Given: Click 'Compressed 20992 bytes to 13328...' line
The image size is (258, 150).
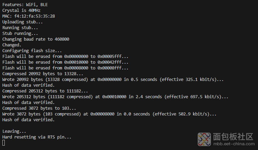Looking at the screenshot, I should click(x=43, y=74).
